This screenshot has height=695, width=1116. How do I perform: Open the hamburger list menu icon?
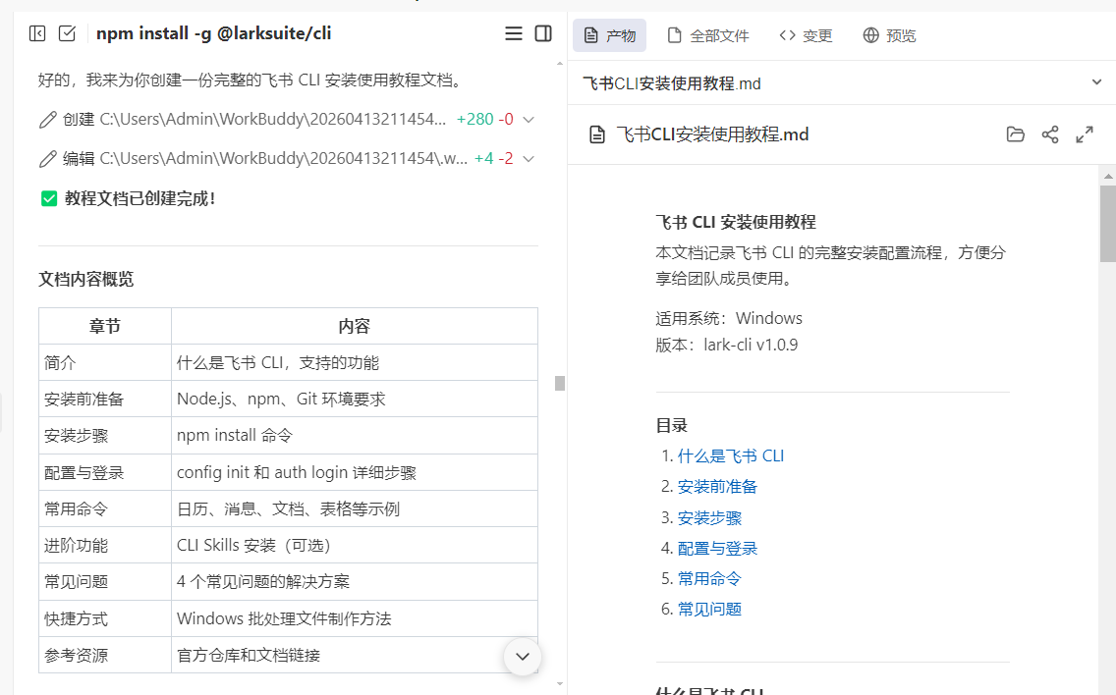[x=514, y=33]
